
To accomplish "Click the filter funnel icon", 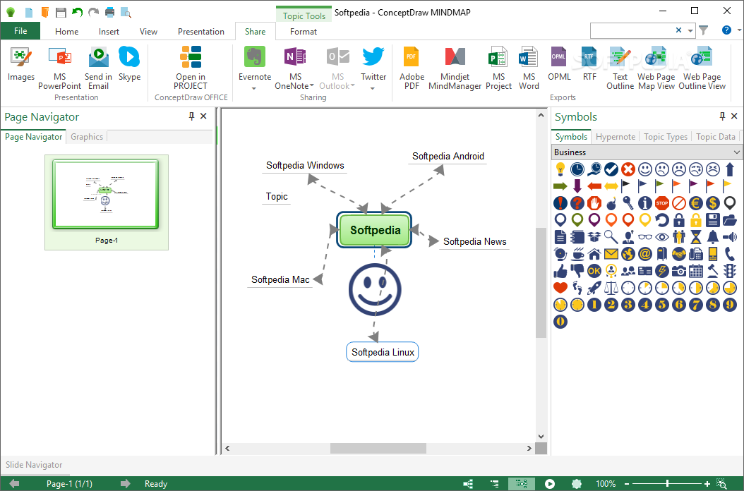I will click(x=704, y=30).
